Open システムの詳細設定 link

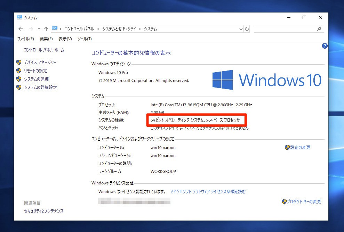40,88
